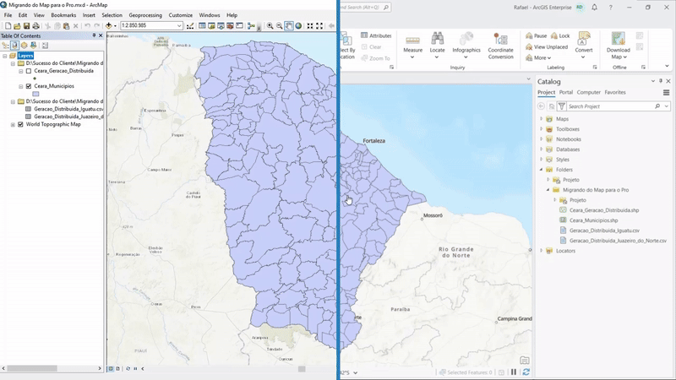Switch to the Favorites tab in the Catalog pane
Viewport: 676px width, 380px height.
point(615,92)
